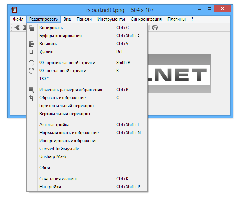Rotate 90° по часовой стрелки
Image resolution: width=240 pixels, height=208 pixels.
click(87, 71)
